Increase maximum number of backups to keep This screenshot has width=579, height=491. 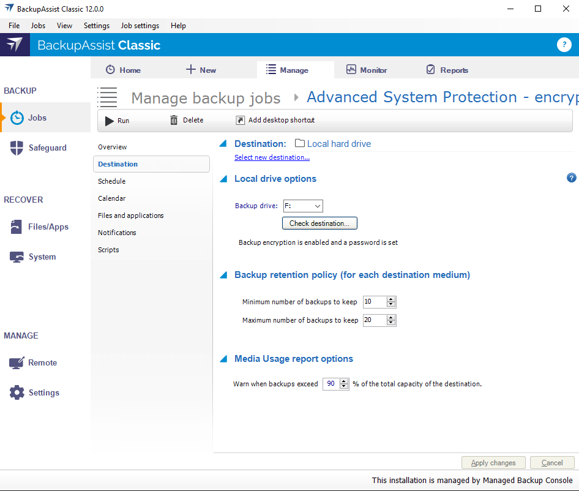point(391,317)
